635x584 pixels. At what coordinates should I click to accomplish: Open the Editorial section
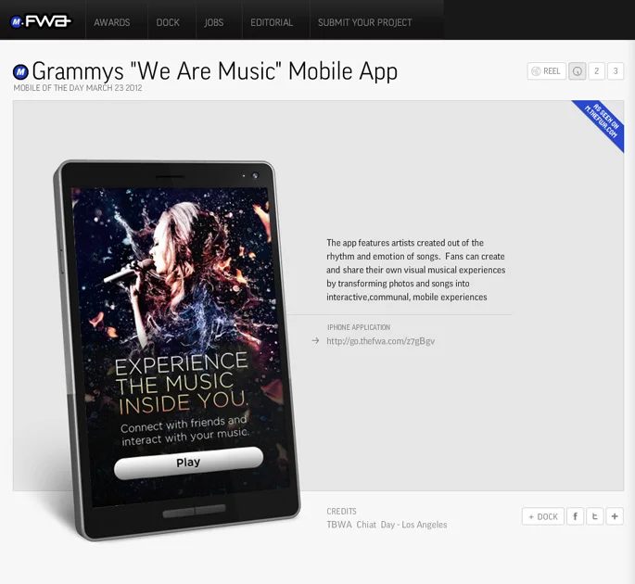coord(272,22)
